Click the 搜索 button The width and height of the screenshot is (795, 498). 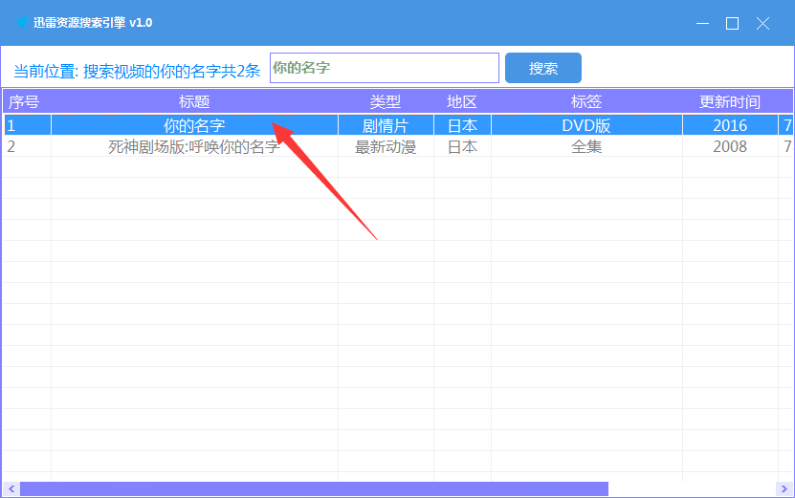[x=543, y=68]
